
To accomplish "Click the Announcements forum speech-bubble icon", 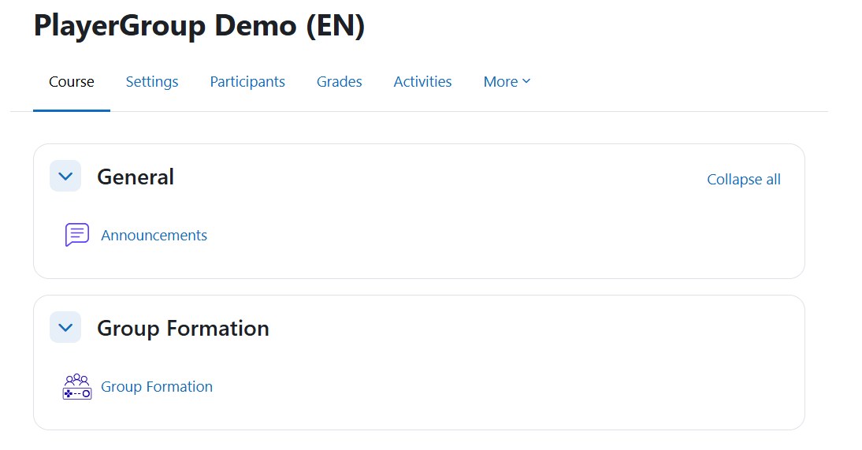I will [x=77, y=235].
